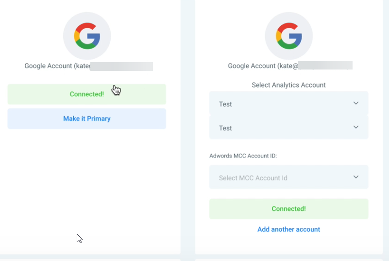The height and width of the screenshot is (261, 389).
Task: Expand the Select MCC Account Id dropdown
Action: point(289,177)
